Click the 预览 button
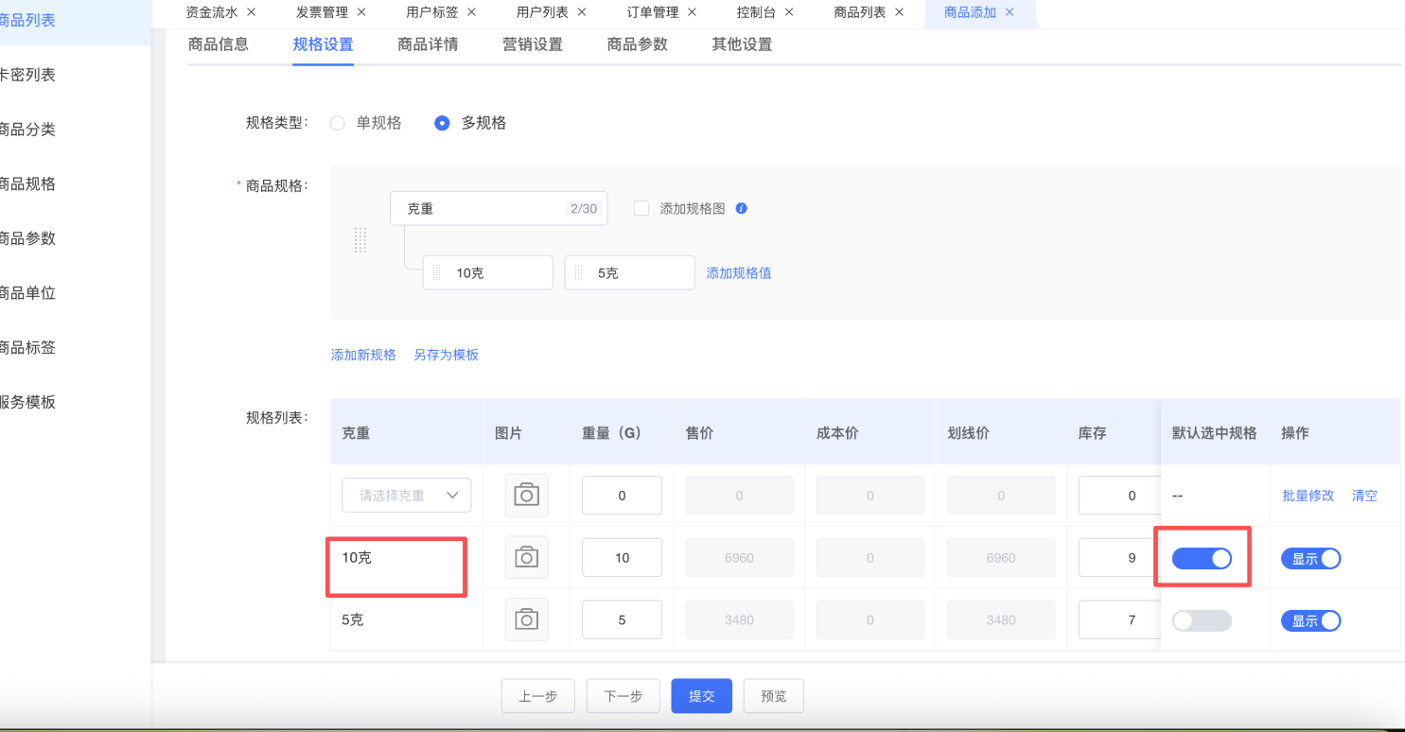Viewport: 1405px width, 732px height. (774, 696)
